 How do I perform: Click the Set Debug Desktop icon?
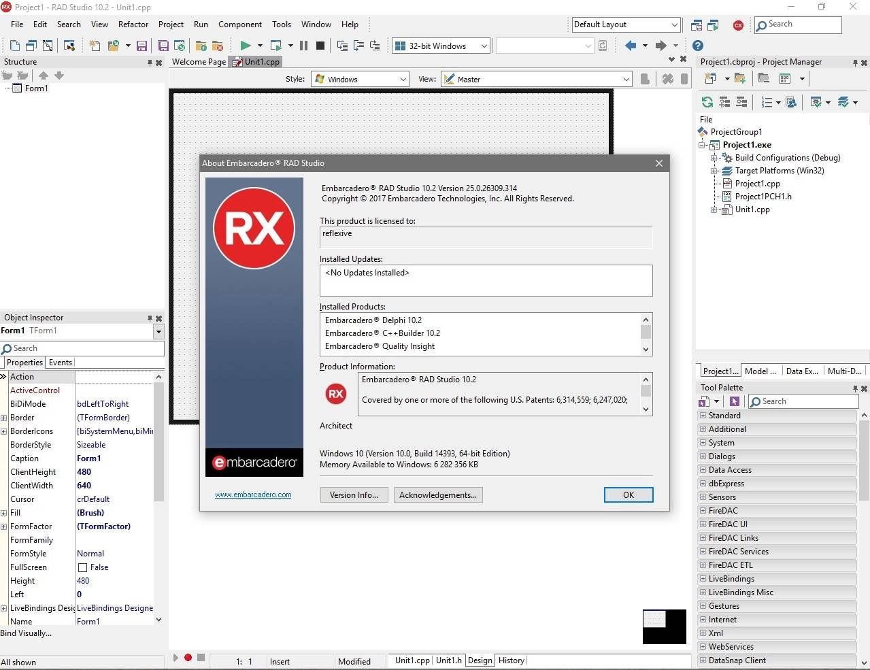(713, 25)
